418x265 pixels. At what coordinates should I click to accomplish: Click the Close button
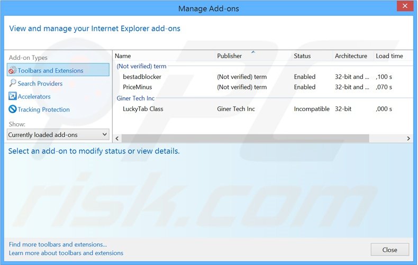[390, 250]
